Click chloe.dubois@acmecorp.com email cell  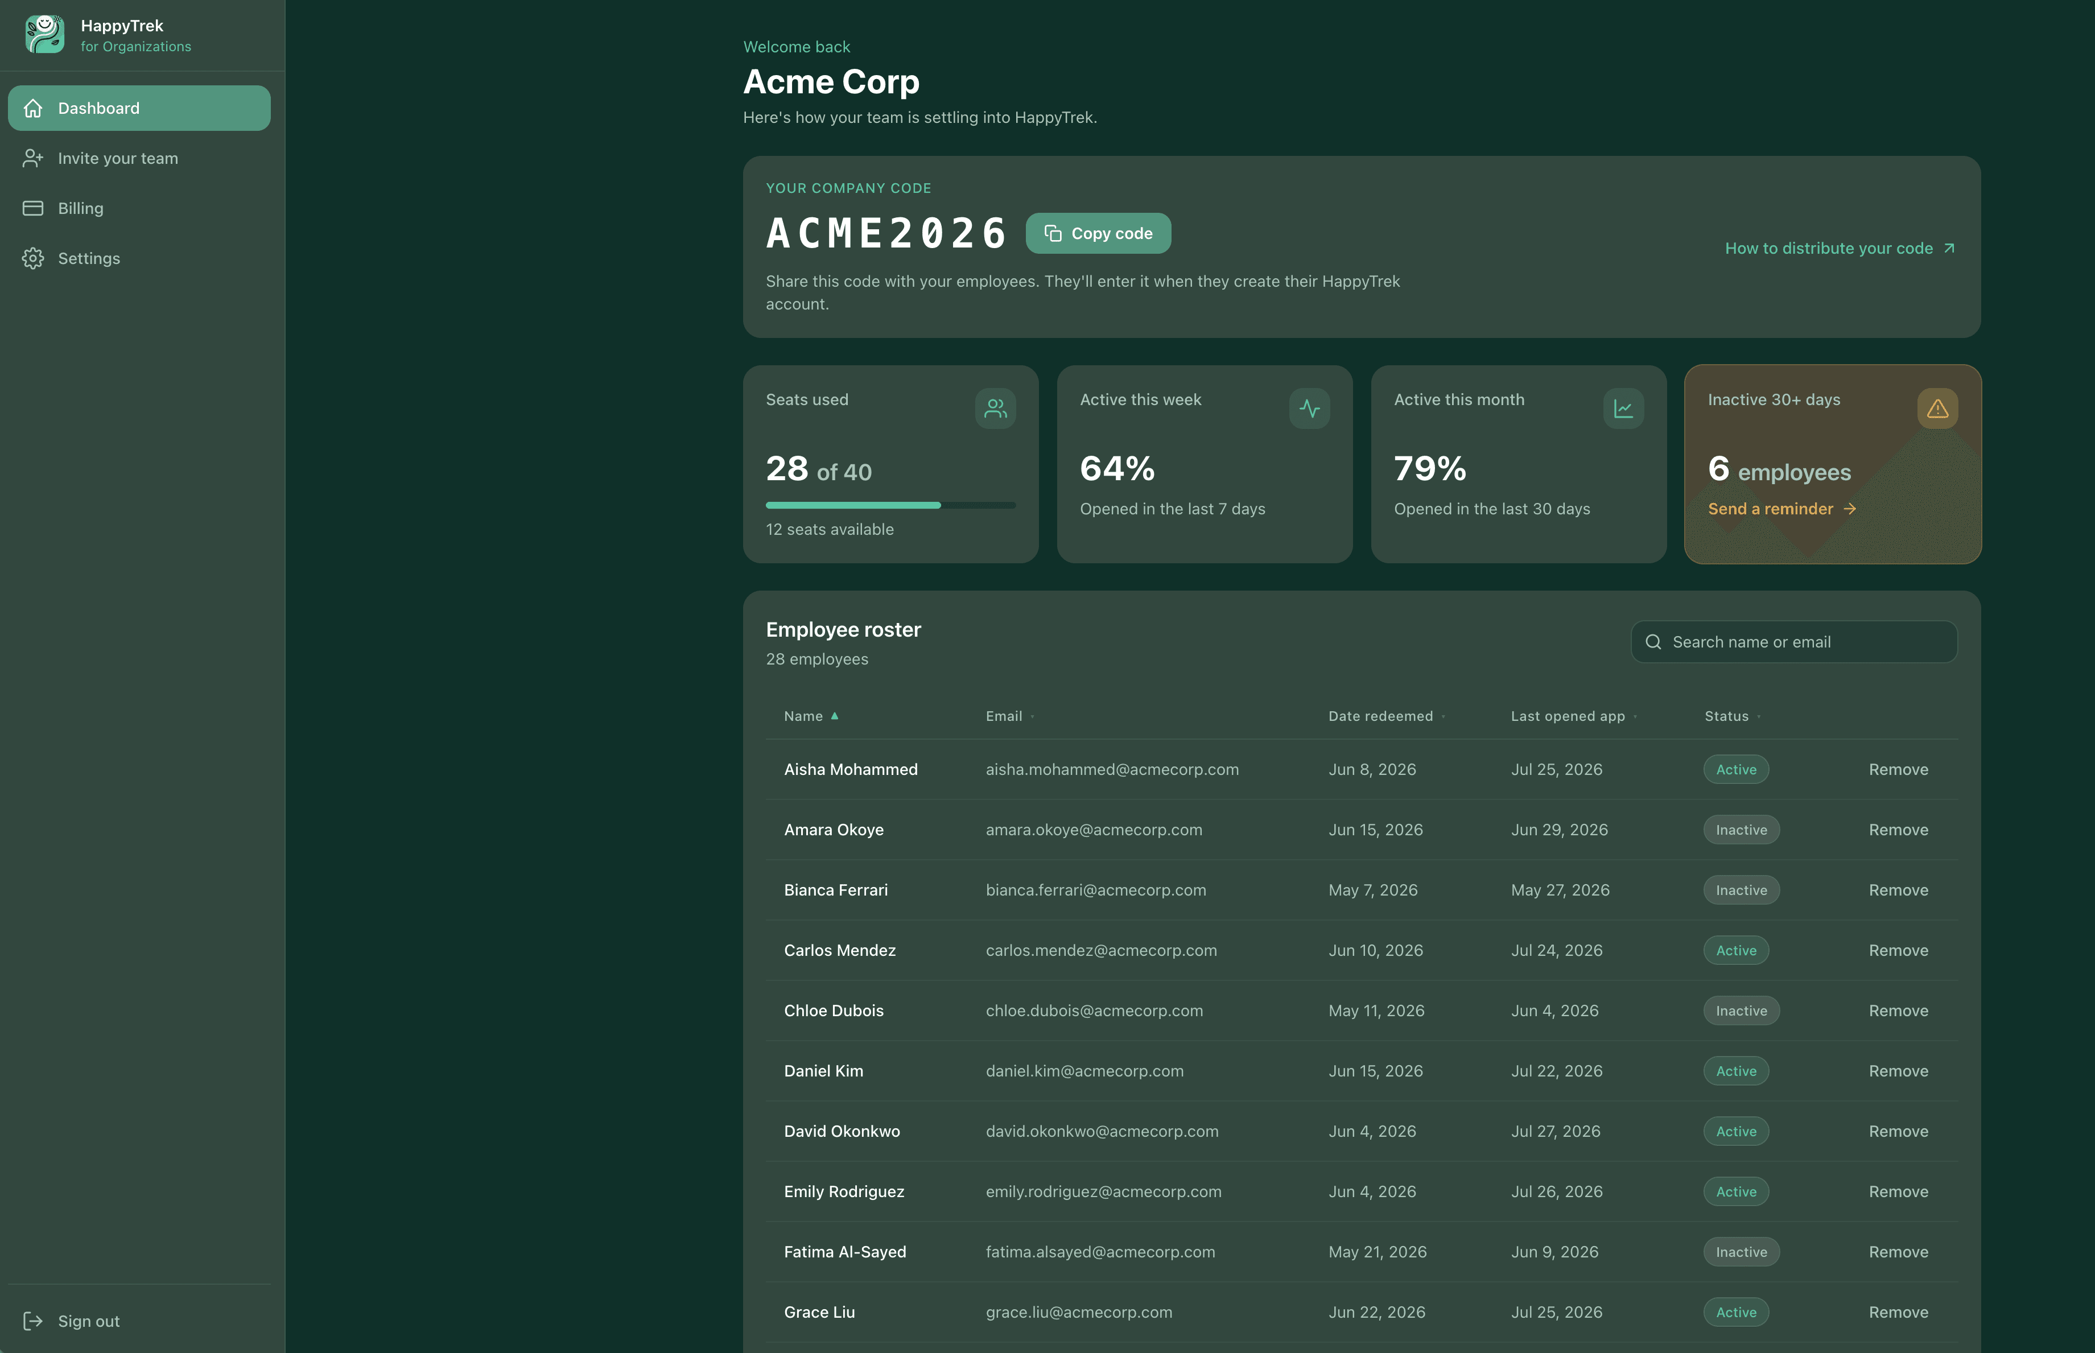pyautogui.click(x=1094, y=1011)
